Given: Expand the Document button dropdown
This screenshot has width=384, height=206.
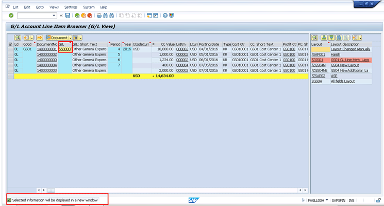Looking at the screenshot, I should click(x=70, y=38).
